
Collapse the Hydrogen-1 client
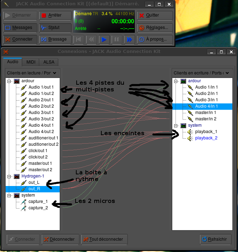click(9, 176)
